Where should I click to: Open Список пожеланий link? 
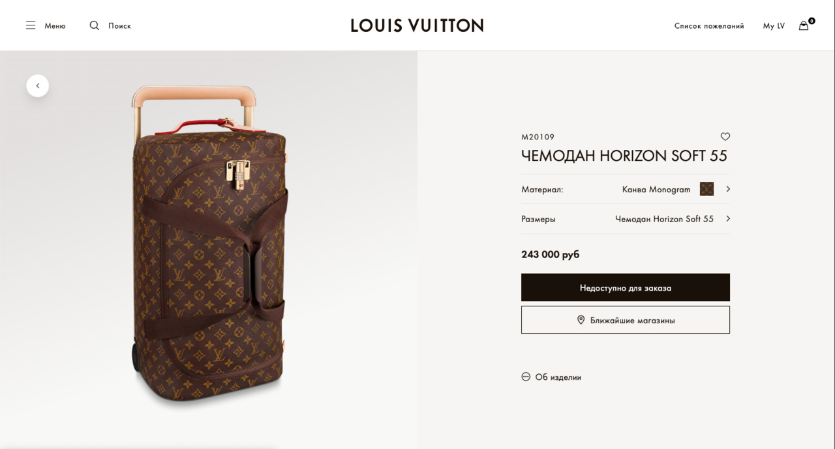pyautogui.click(x=709, y=25)
